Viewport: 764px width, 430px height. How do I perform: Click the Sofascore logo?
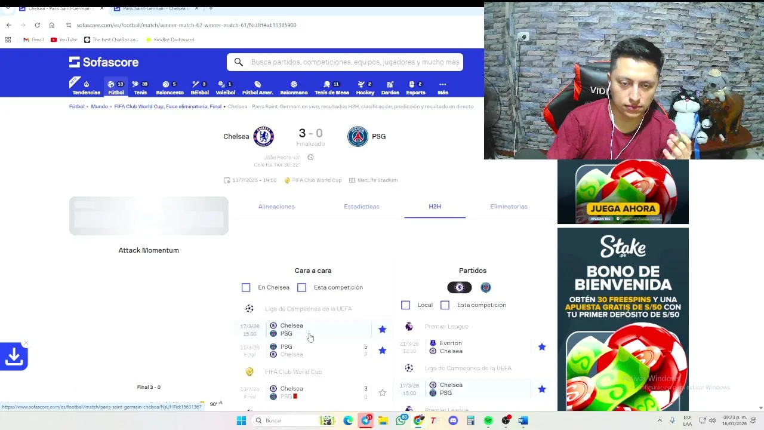pyautogui.click(x=104, y=62)
